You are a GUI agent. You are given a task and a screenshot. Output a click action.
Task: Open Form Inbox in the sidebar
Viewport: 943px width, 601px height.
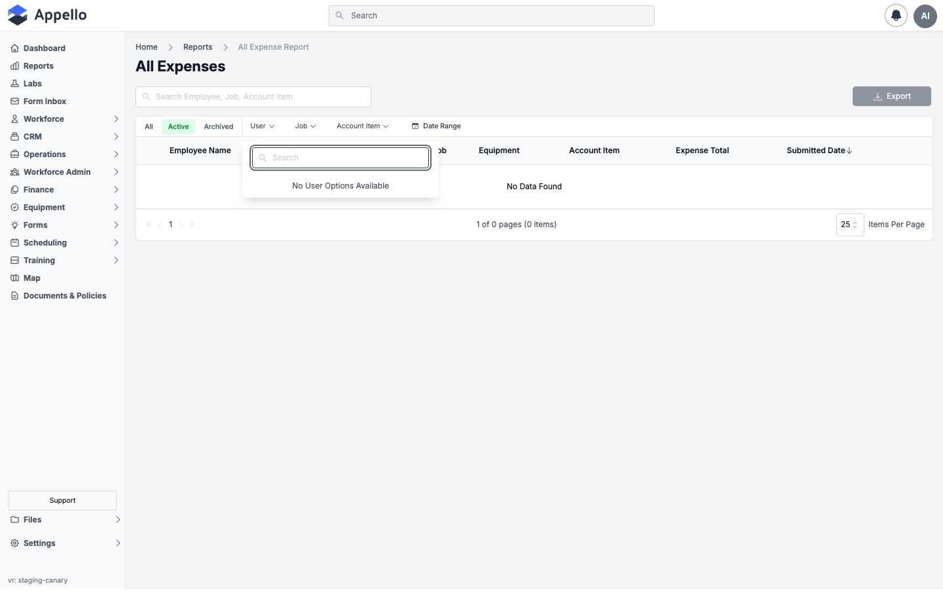point(45,101)
